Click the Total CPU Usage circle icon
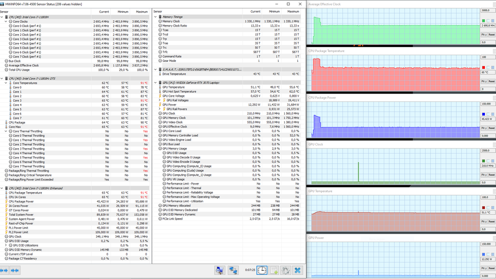 pos(7,70)
